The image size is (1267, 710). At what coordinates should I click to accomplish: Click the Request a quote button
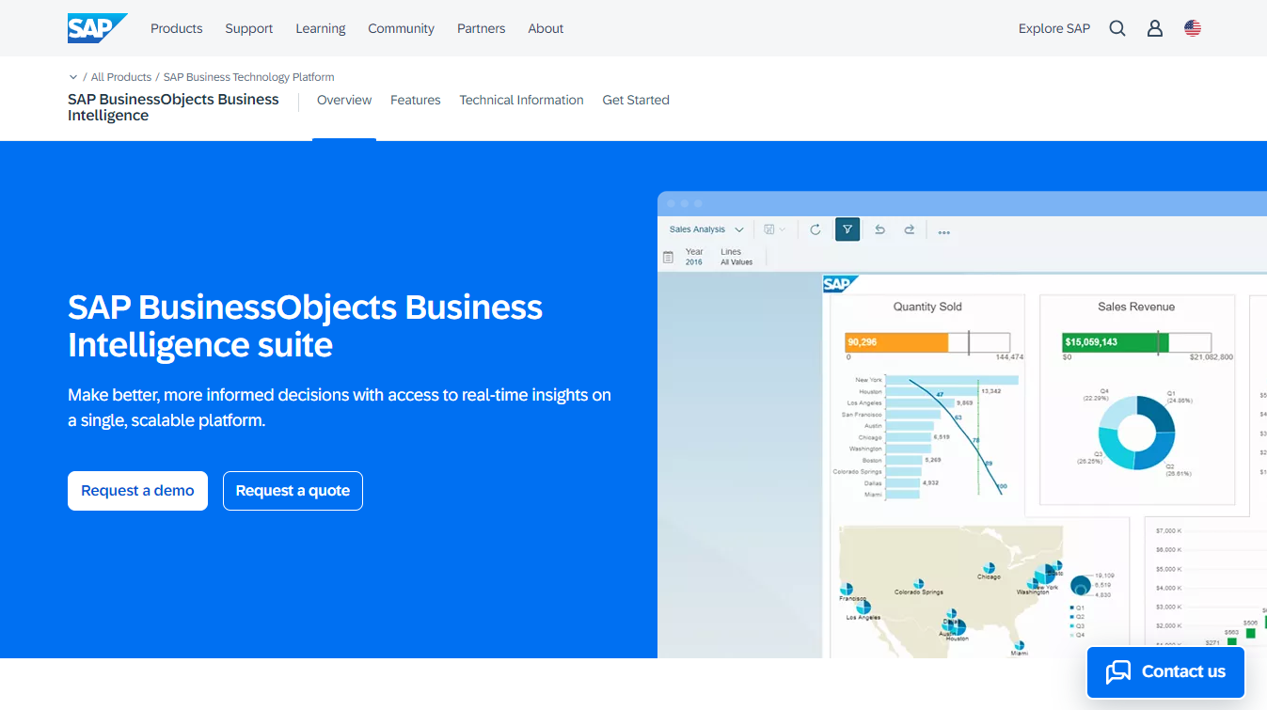293,491
